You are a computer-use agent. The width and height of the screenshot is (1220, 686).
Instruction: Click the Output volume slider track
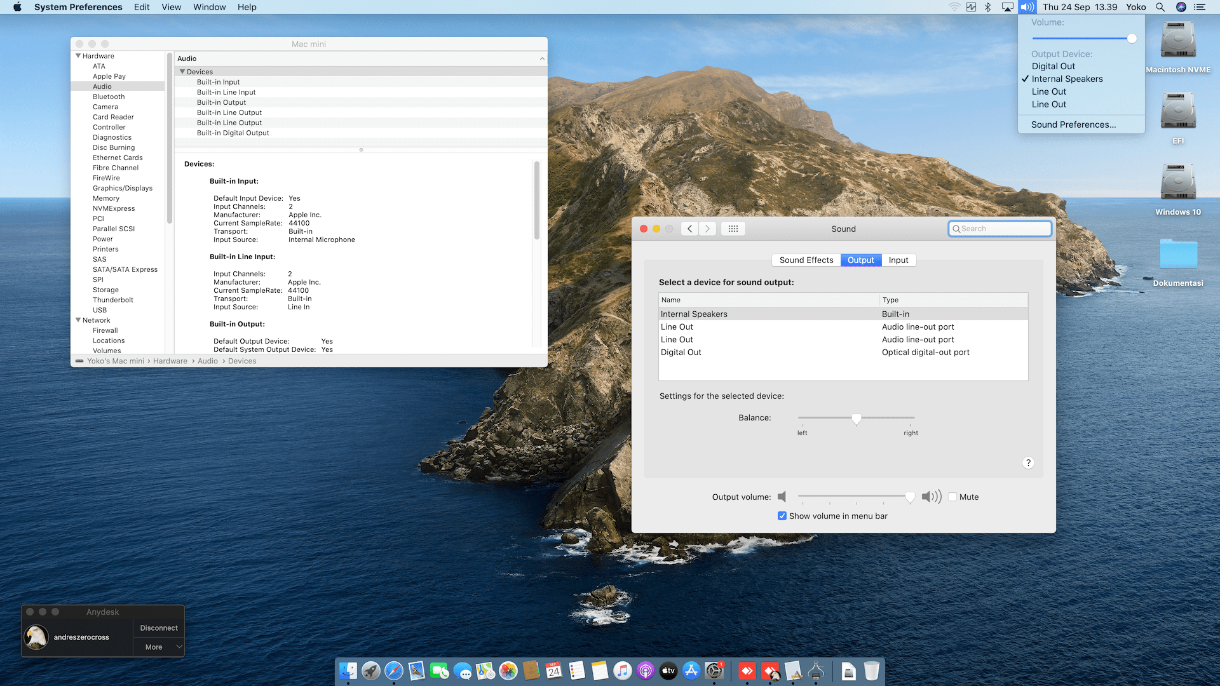851,496
